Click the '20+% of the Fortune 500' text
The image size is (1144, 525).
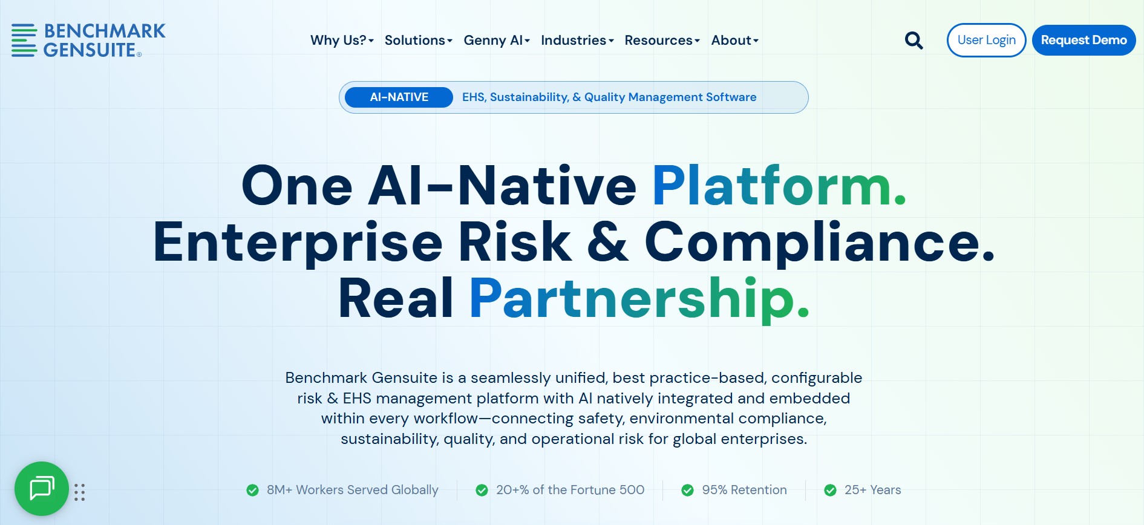click(x=570, y=490)
